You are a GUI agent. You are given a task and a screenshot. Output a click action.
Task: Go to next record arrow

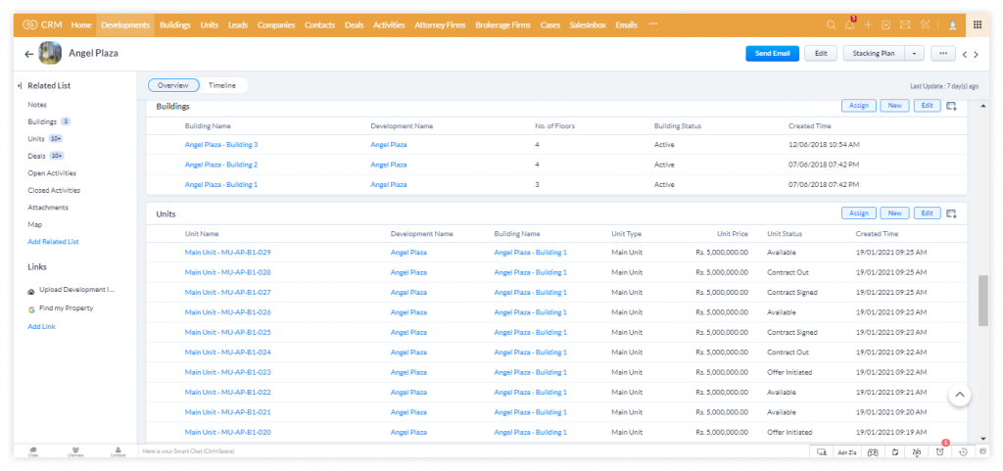coord(976,54)
